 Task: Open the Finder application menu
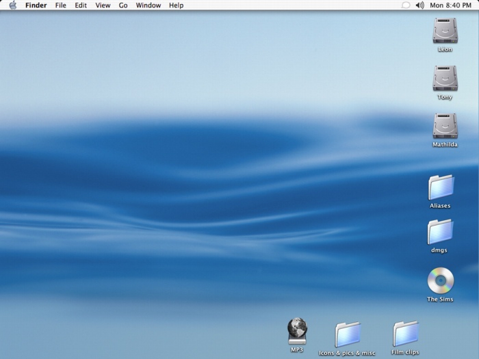point(36,5)
